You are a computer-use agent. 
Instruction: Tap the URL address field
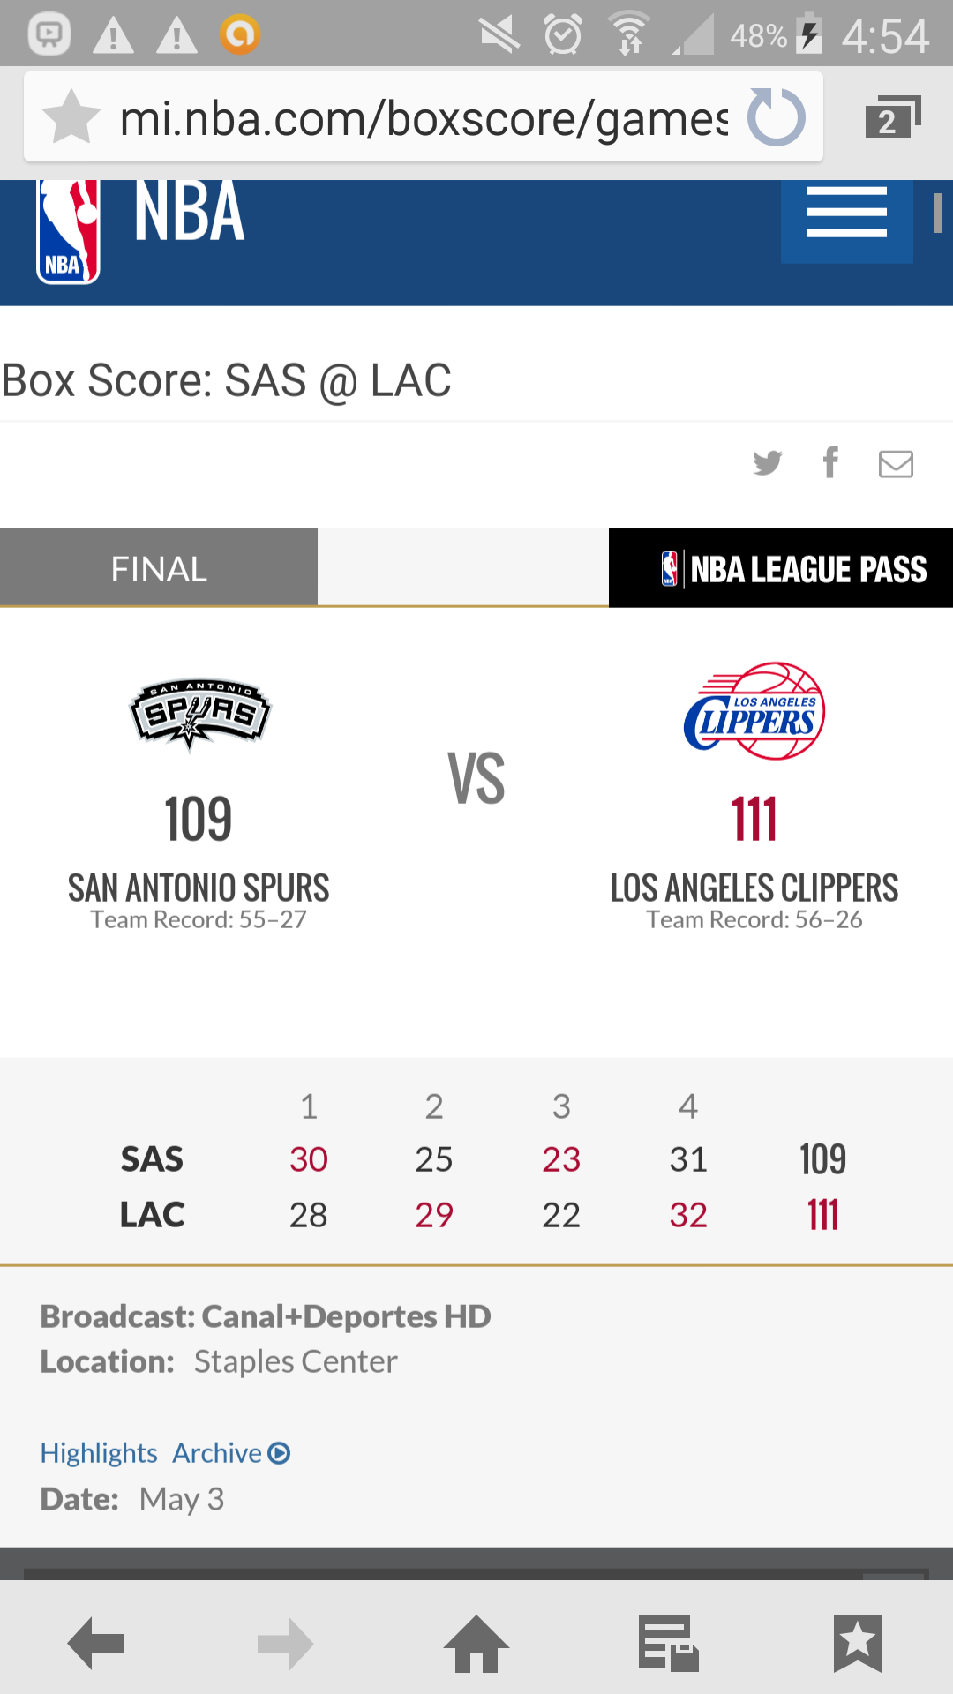click(424, 117)
